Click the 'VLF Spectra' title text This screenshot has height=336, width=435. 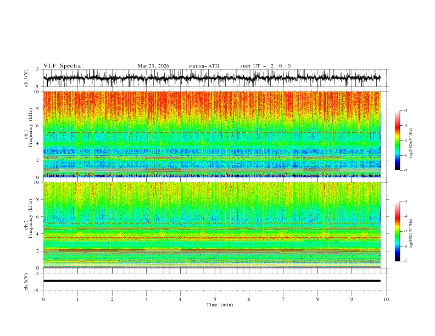pos(62,66)
